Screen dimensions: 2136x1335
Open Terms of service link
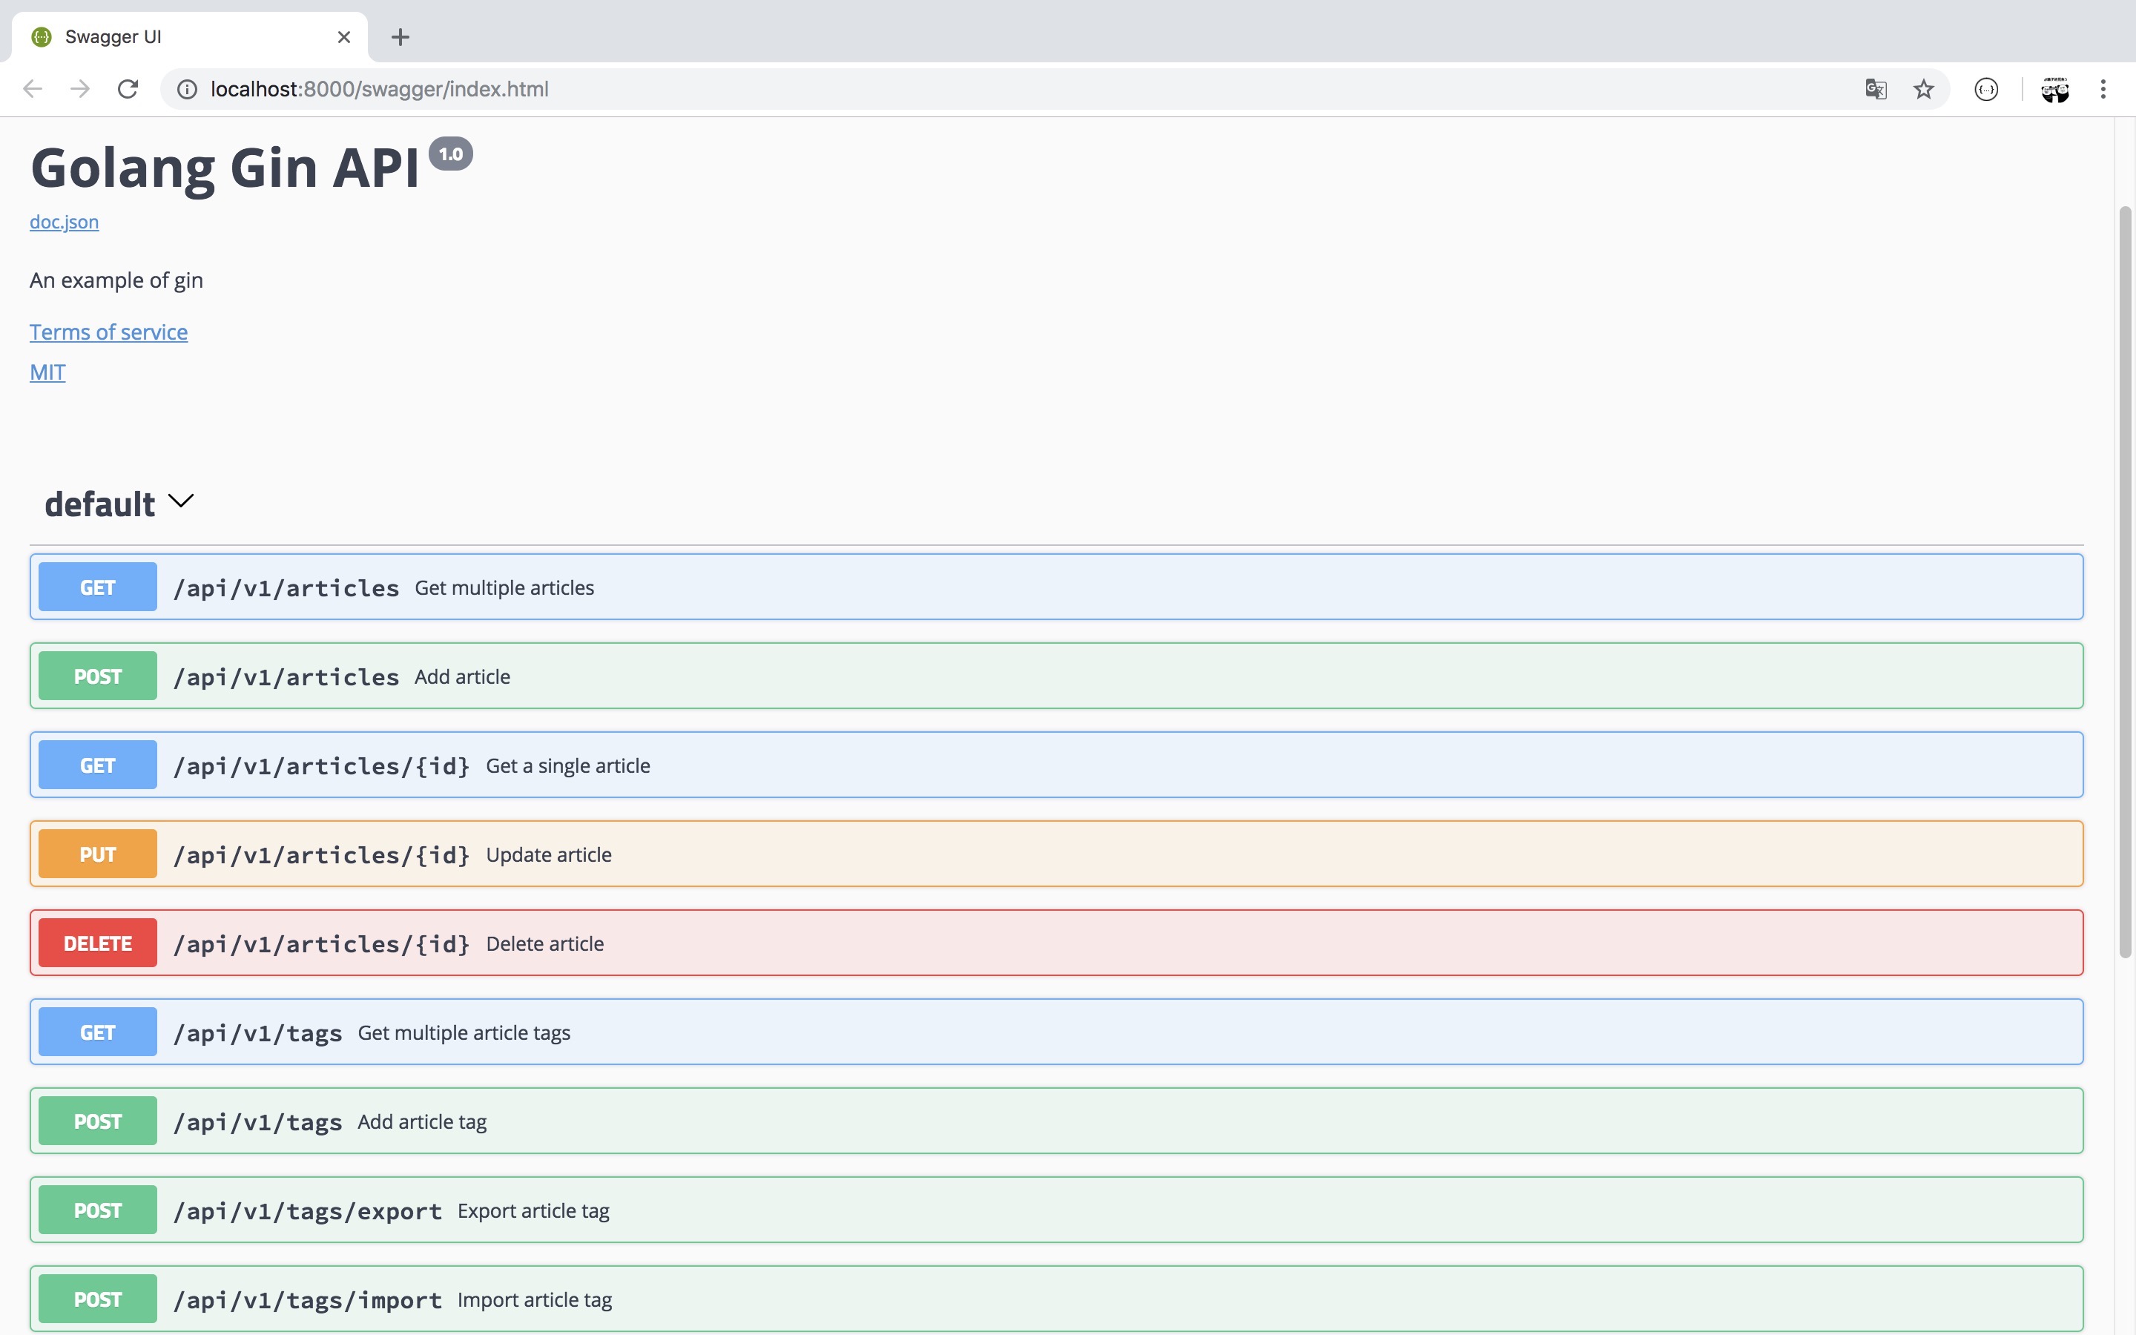pyautogui.click(x=108, y=332)
